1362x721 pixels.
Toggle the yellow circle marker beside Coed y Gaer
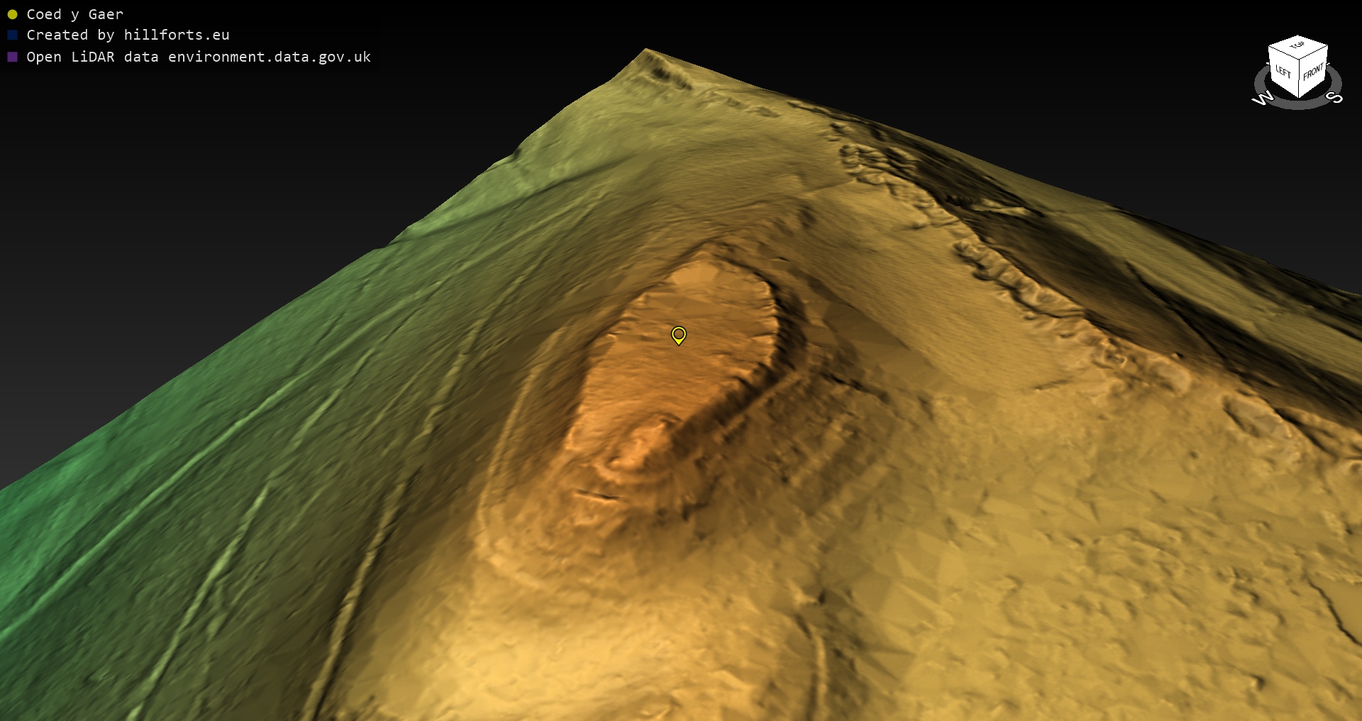point(12,14)
